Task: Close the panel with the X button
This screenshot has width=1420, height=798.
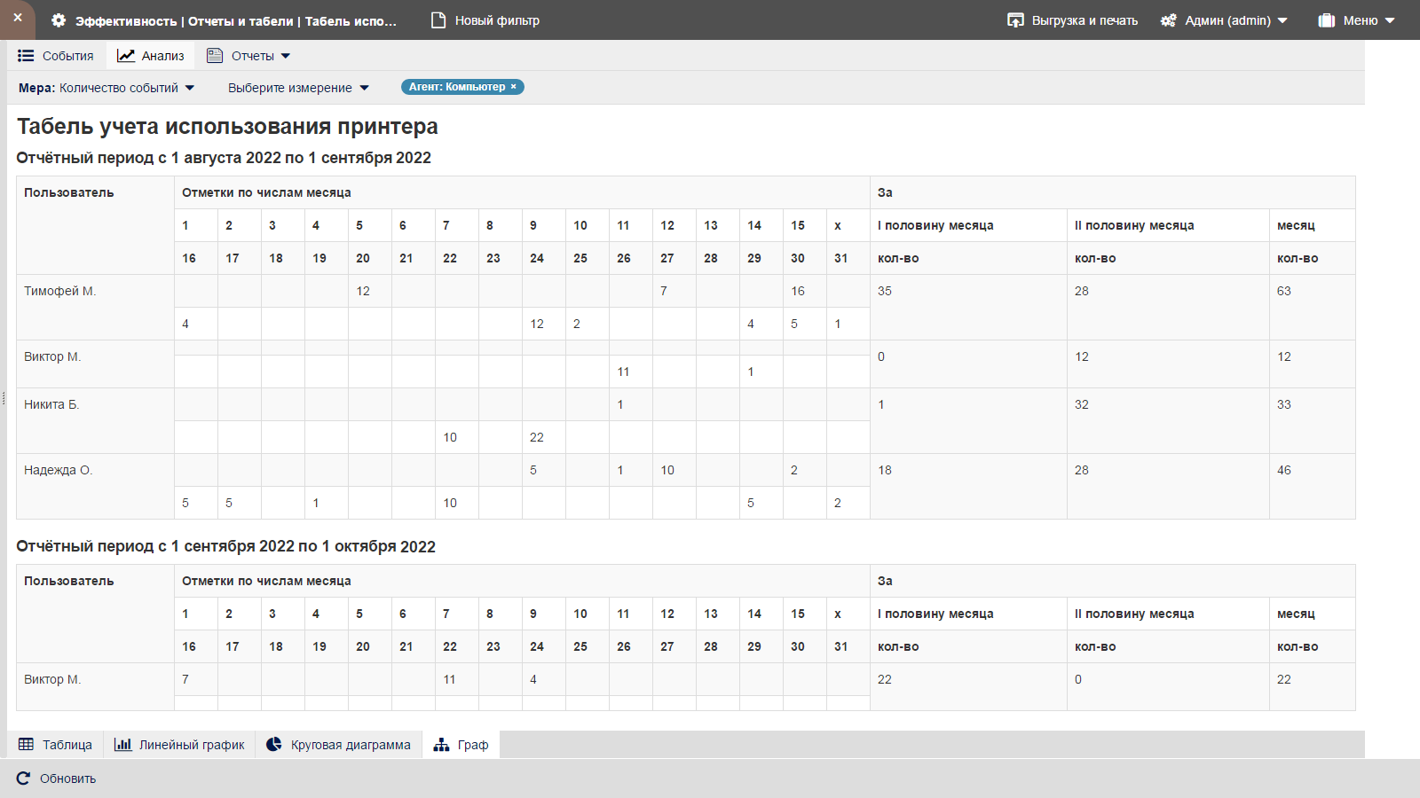Action: coord(18,18)
